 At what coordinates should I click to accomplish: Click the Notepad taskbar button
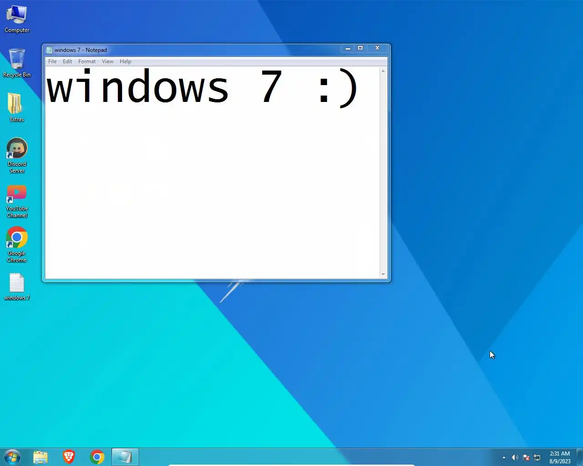click(x=125, y=457)
